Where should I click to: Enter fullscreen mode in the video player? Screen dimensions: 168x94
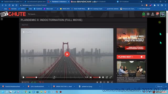111,77
